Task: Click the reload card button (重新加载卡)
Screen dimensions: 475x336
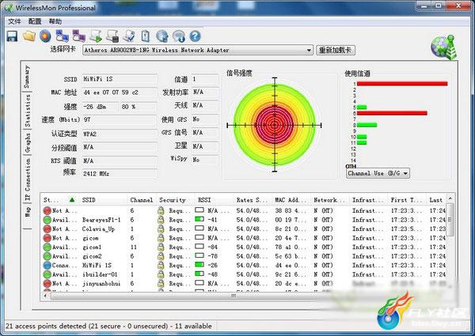Action: 336,51
